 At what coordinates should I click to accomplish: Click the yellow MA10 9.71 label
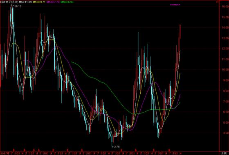pyautogui.click(x=38, y=2)
